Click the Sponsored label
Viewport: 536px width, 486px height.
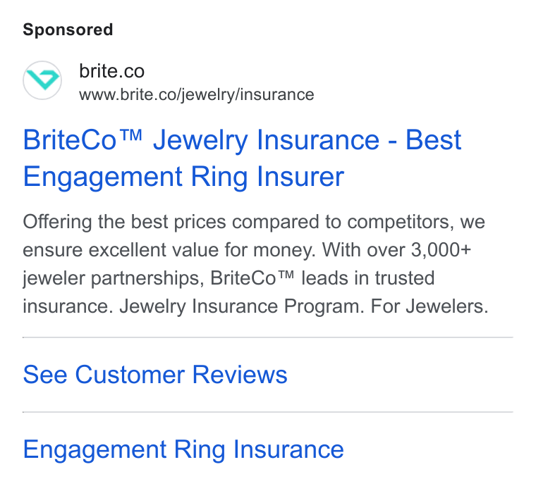pyautogui.click(x=68, y=30)
